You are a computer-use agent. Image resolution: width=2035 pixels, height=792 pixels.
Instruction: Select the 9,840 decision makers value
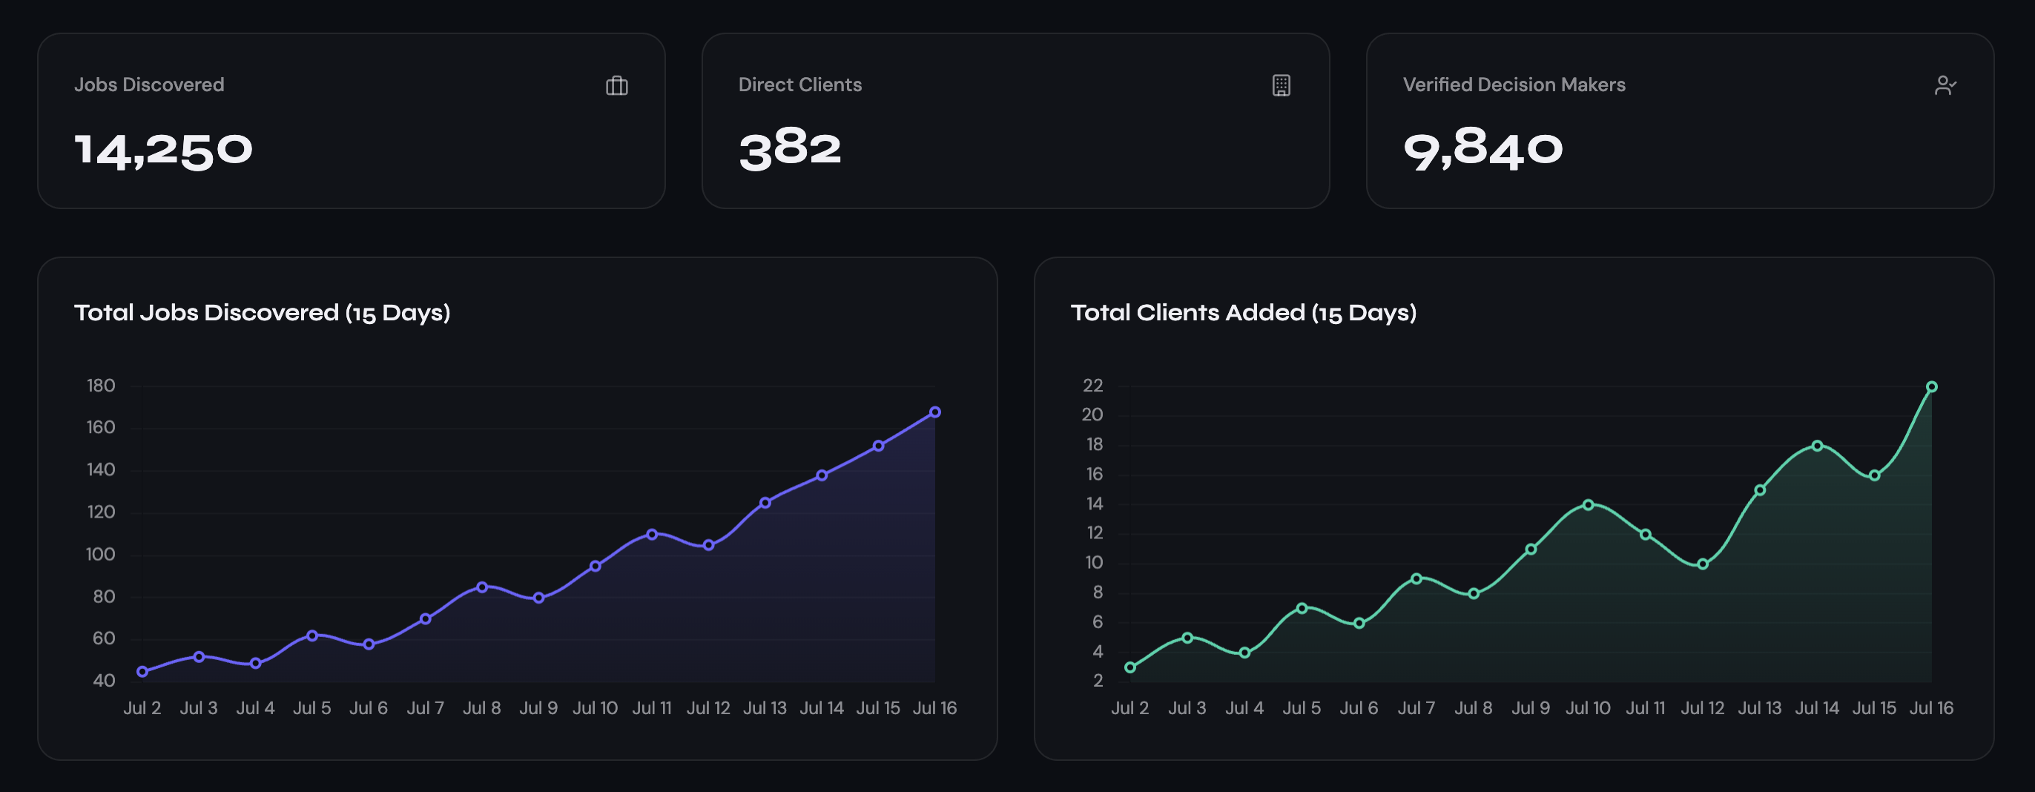coord(1482,150)
